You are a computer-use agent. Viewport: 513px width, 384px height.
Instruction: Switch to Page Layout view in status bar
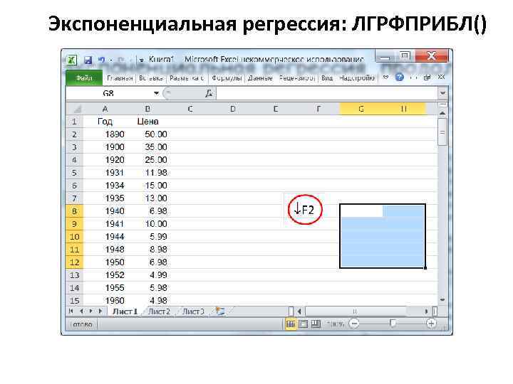tap(304, 324)
